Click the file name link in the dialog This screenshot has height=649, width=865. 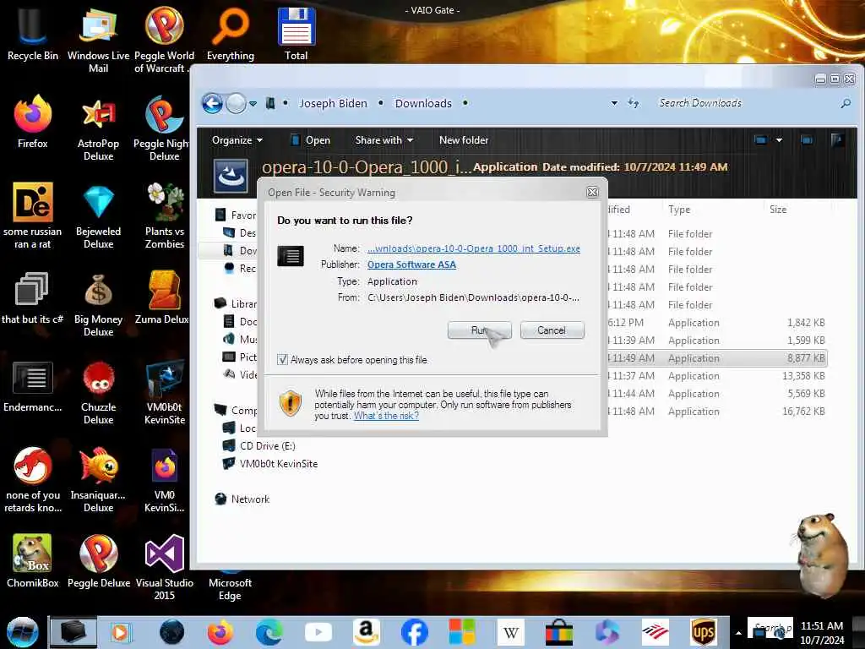[x=473, y=248]
